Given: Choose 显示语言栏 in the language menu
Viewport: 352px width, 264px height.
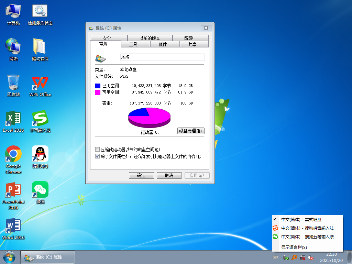Looking at the screenshot, I should pos(294,247).
